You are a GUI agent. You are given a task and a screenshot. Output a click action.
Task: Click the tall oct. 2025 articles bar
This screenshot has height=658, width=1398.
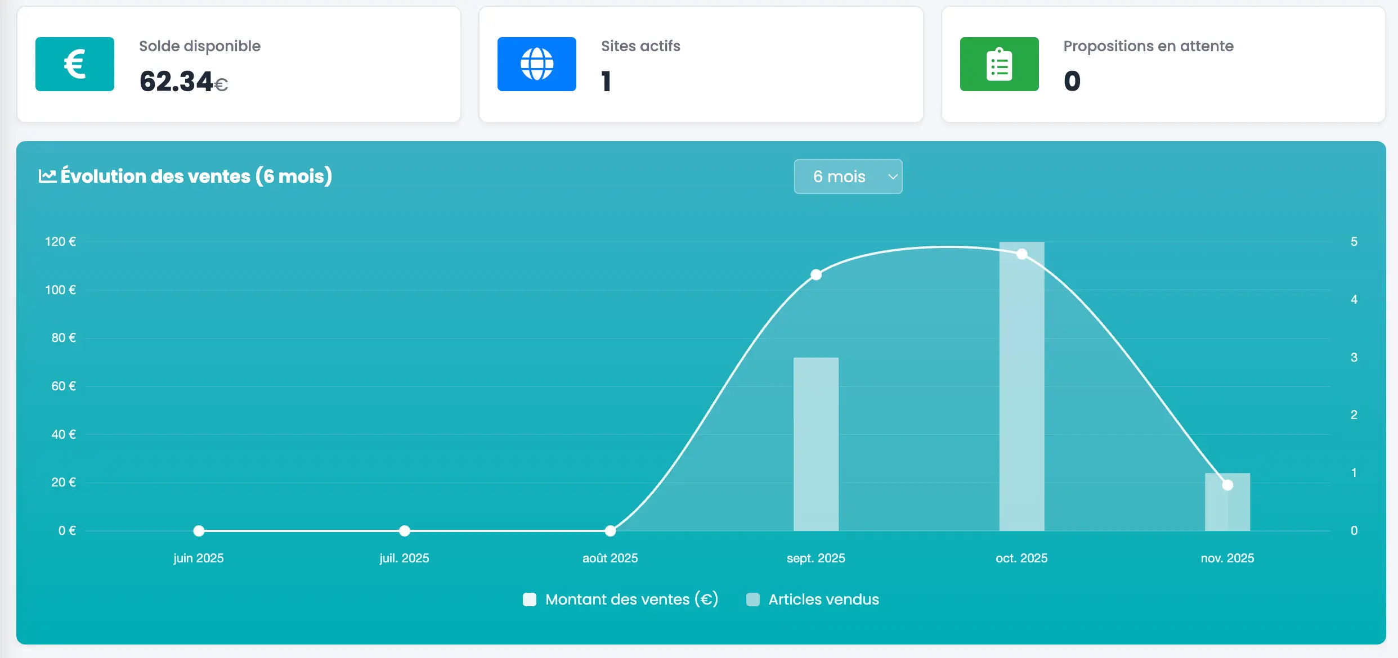1022,394
